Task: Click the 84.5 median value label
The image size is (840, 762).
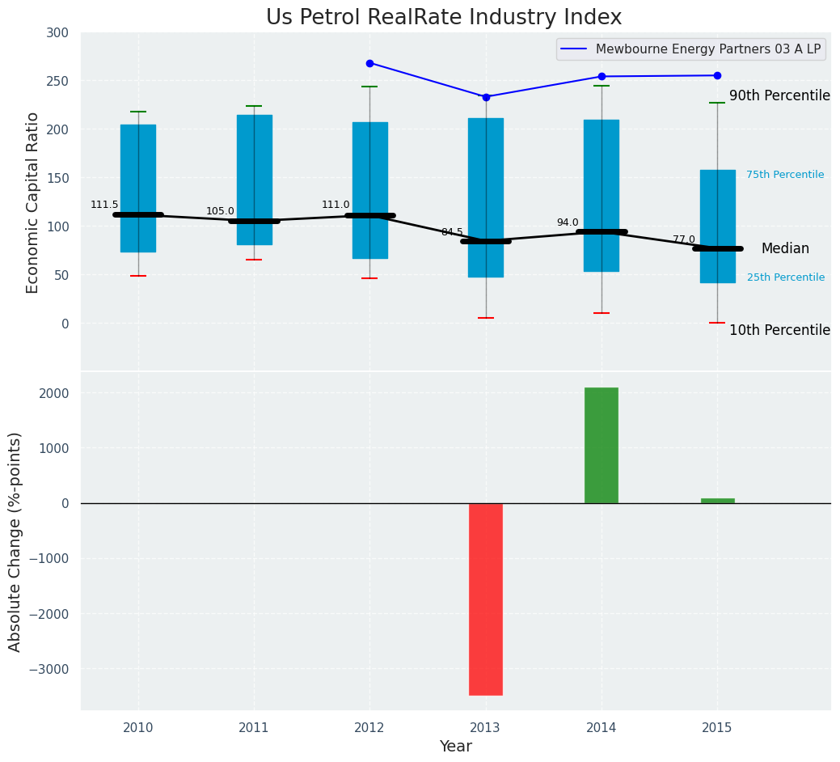Action: (x=452, y=232)
